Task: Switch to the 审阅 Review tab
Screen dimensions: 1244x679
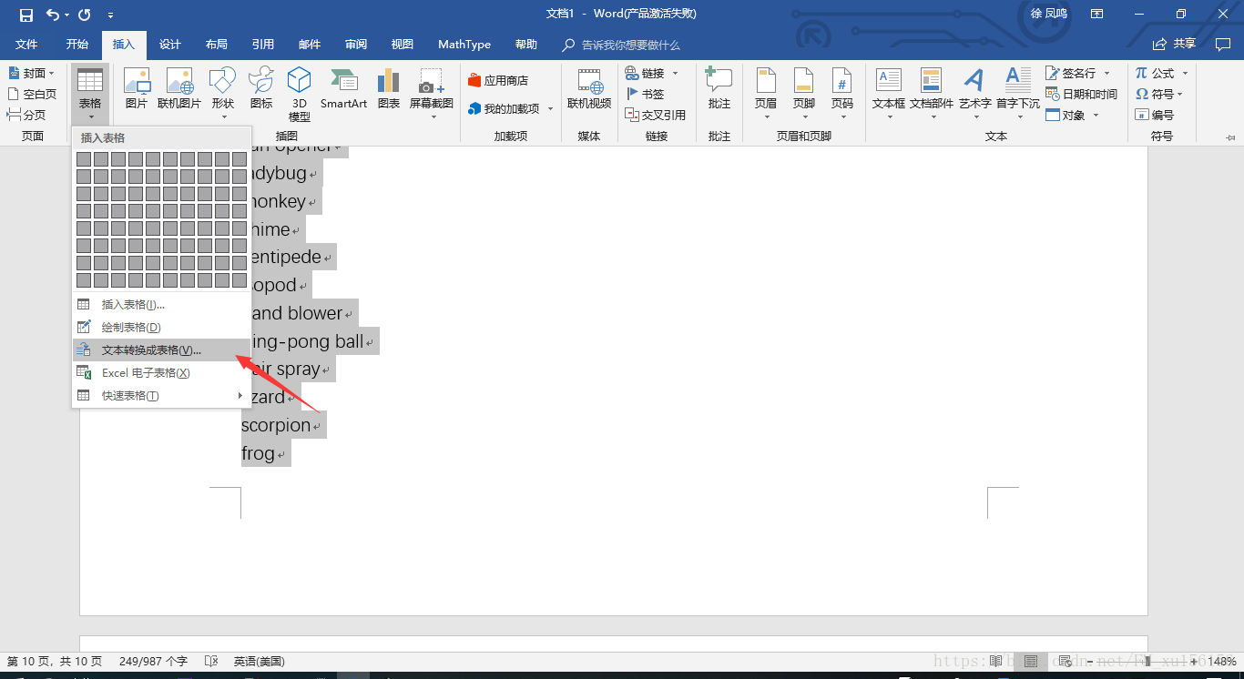Action: [x=356, y=45]
